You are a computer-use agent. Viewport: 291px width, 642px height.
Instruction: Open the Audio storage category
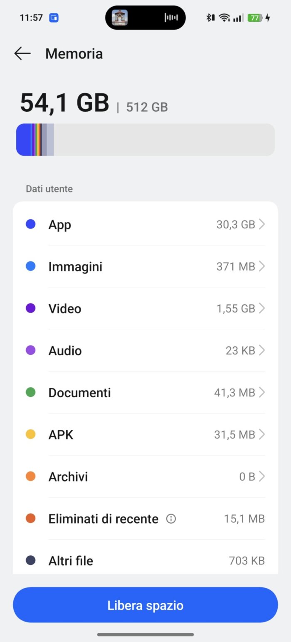145,351
